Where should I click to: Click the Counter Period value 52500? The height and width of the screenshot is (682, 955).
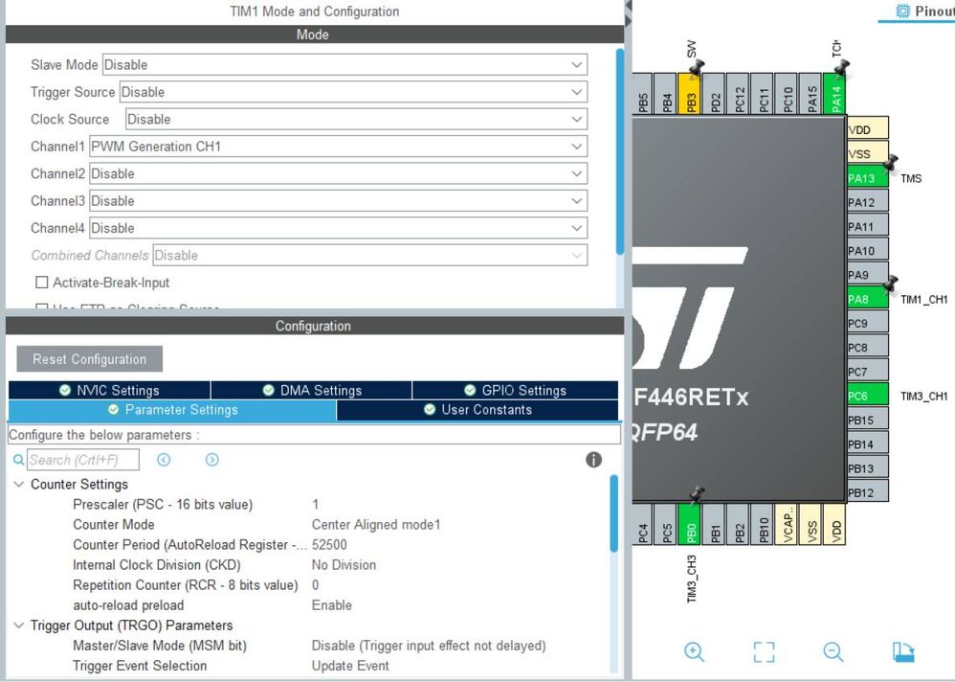click(x=329, y=544)
